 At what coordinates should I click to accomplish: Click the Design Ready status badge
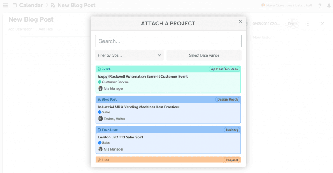click(227, 99)
